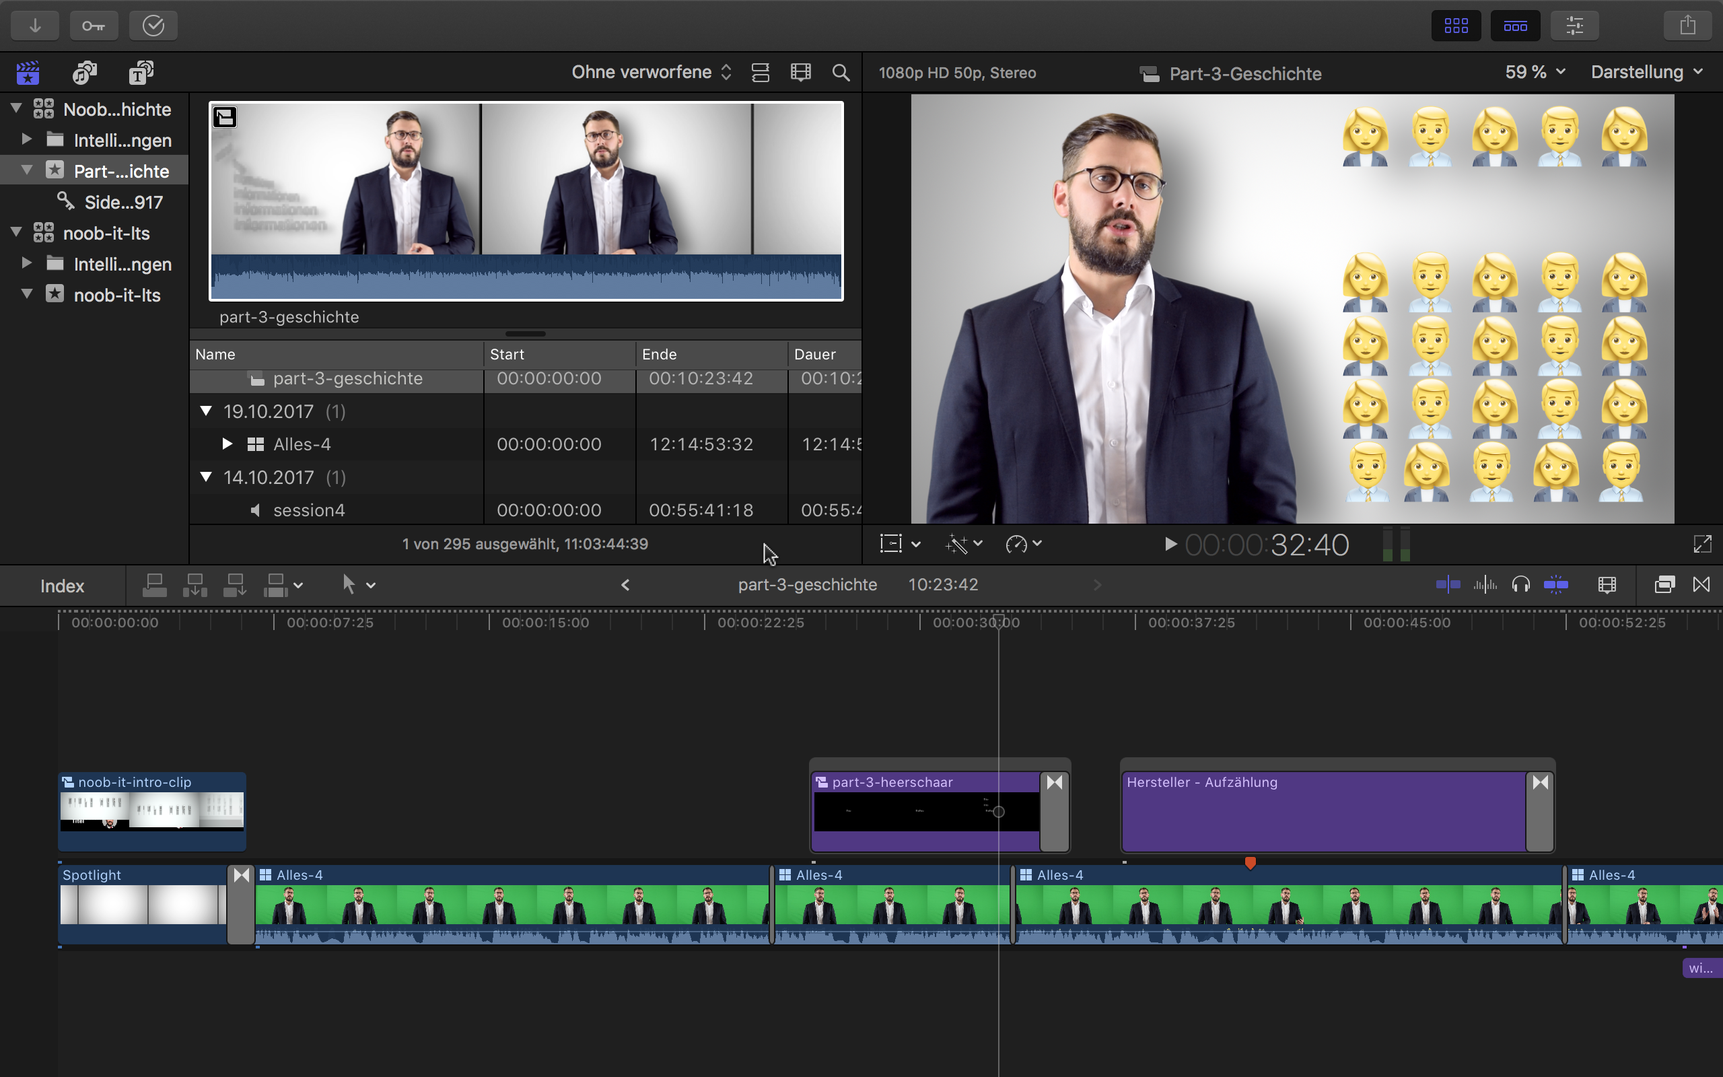Click the part-3-geschichte filmstrip thumbnail
The image size is (1723, 1077).
tap(526, 201)
